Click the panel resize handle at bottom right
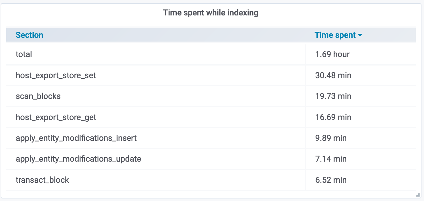Image resolution: width=424 pixels, height=201 pixels. pos(418,195)
